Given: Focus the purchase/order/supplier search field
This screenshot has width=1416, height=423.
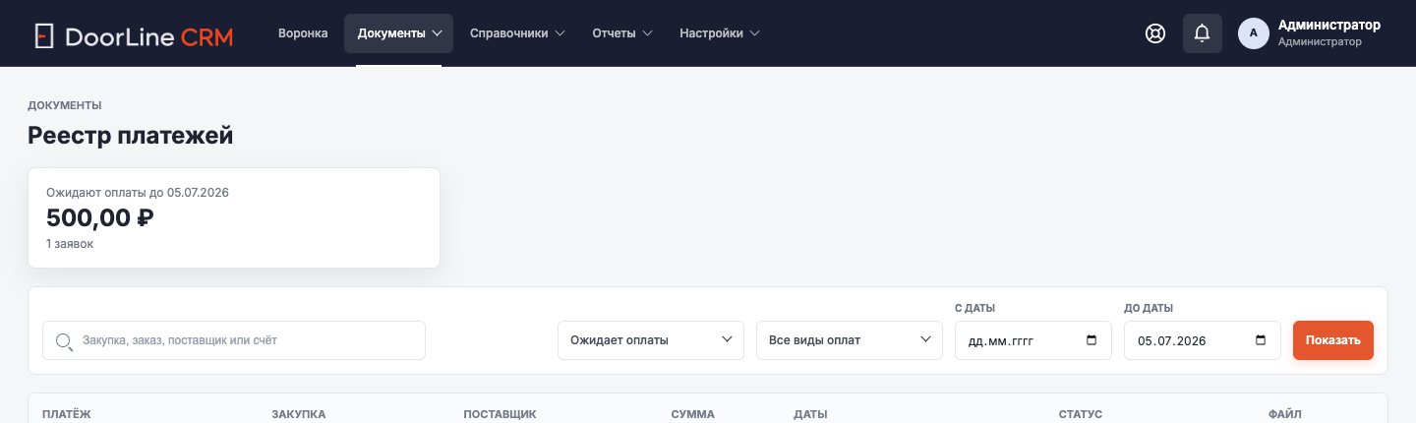Looking at the screenshot, I should tap(234, 340).
